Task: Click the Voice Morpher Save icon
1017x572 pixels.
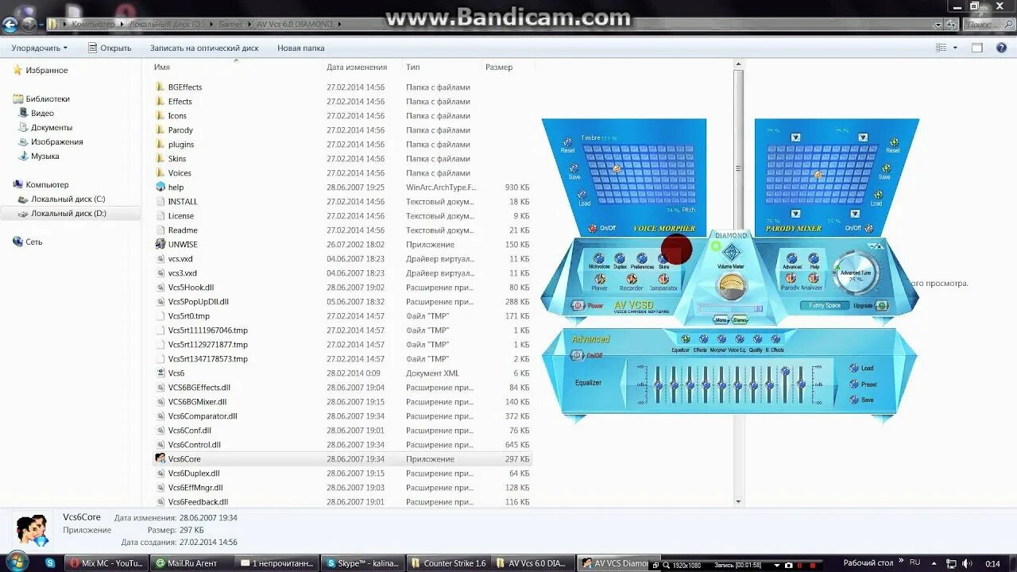Action: pyautogui.click(x=574, y=168)
